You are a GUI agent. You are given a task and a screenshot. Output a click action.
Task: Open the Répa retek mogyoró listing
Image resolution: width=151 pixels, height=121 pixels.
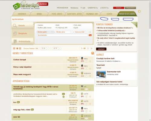coord(22,74)
